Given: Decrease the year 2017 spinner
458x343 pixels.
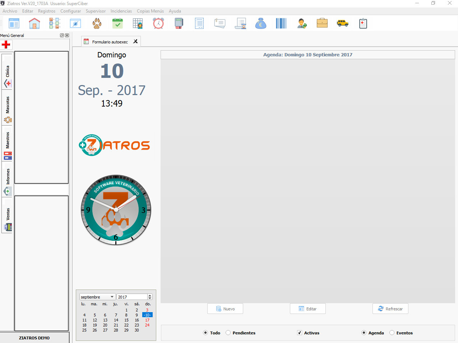Looking at the screenshot, I should (x=150, y=299).
